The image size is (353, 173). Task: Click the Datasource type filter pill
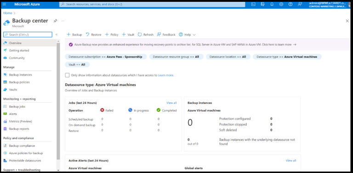pyautogui.click(x=287, y=57)
